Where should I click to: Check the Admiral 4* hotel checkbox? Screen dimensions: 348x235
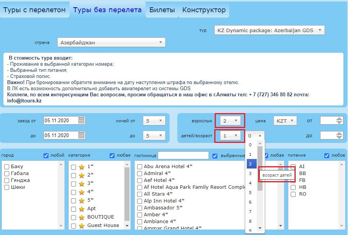(x=140, y=173)
